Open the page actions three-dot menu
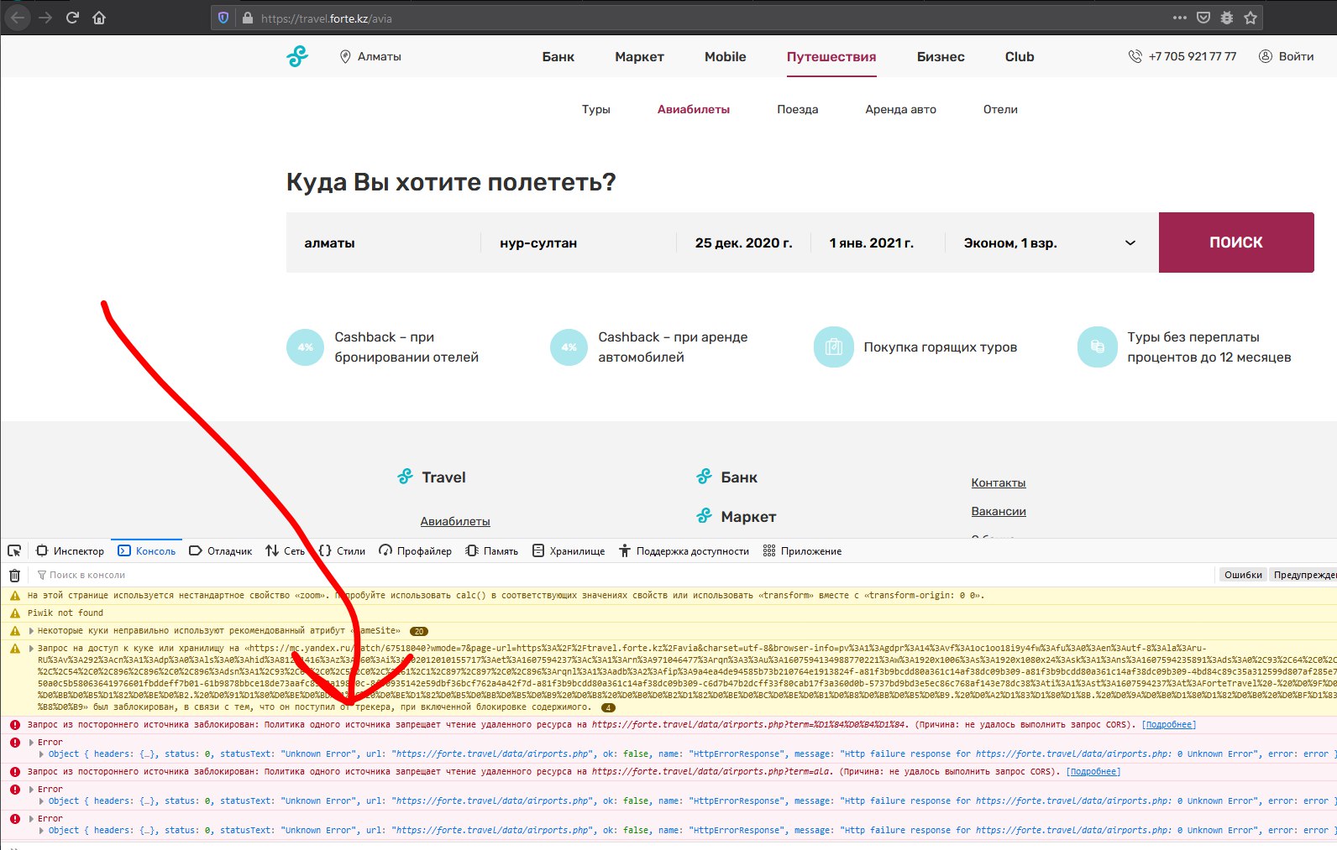The width and height of the screenshot is (1337, 850). coord(1180,18)
